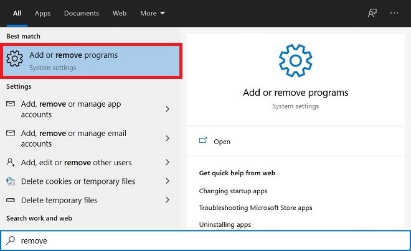411x251 pixels.
Task: Click the gear icon beside Add or remove programs
Action: pos(15,58)
